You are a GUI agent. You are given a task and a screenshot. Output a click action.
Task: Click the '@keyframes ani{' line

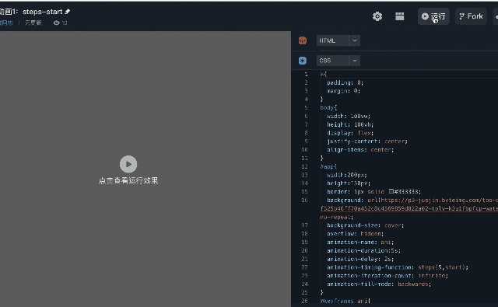(345, 301)
